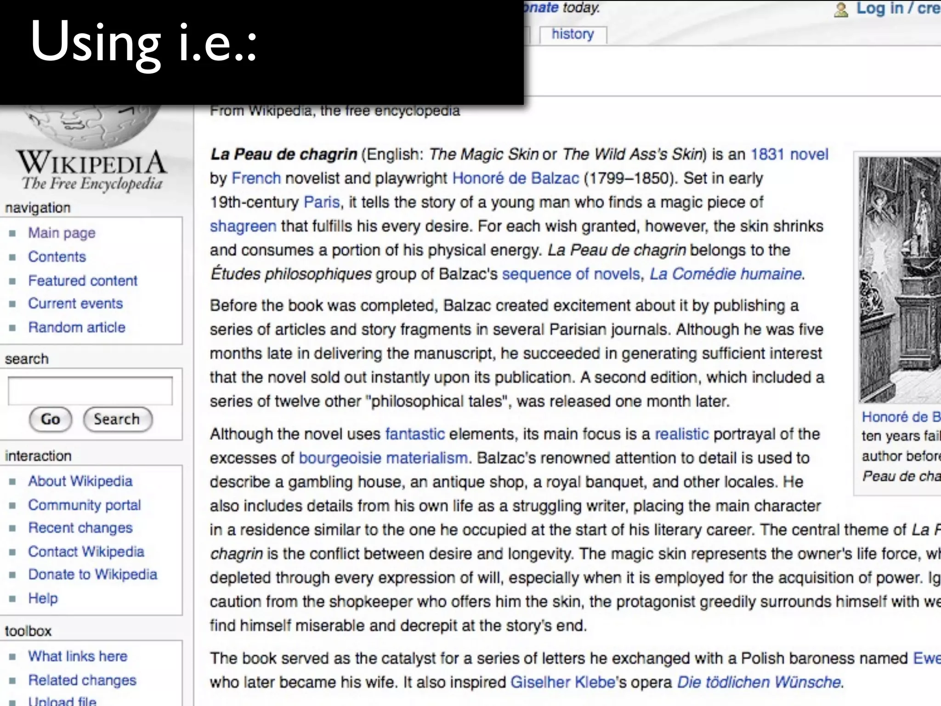Click the Ewe link after baroness named
The image size is (941, 706).
click(x=927, y=658)
